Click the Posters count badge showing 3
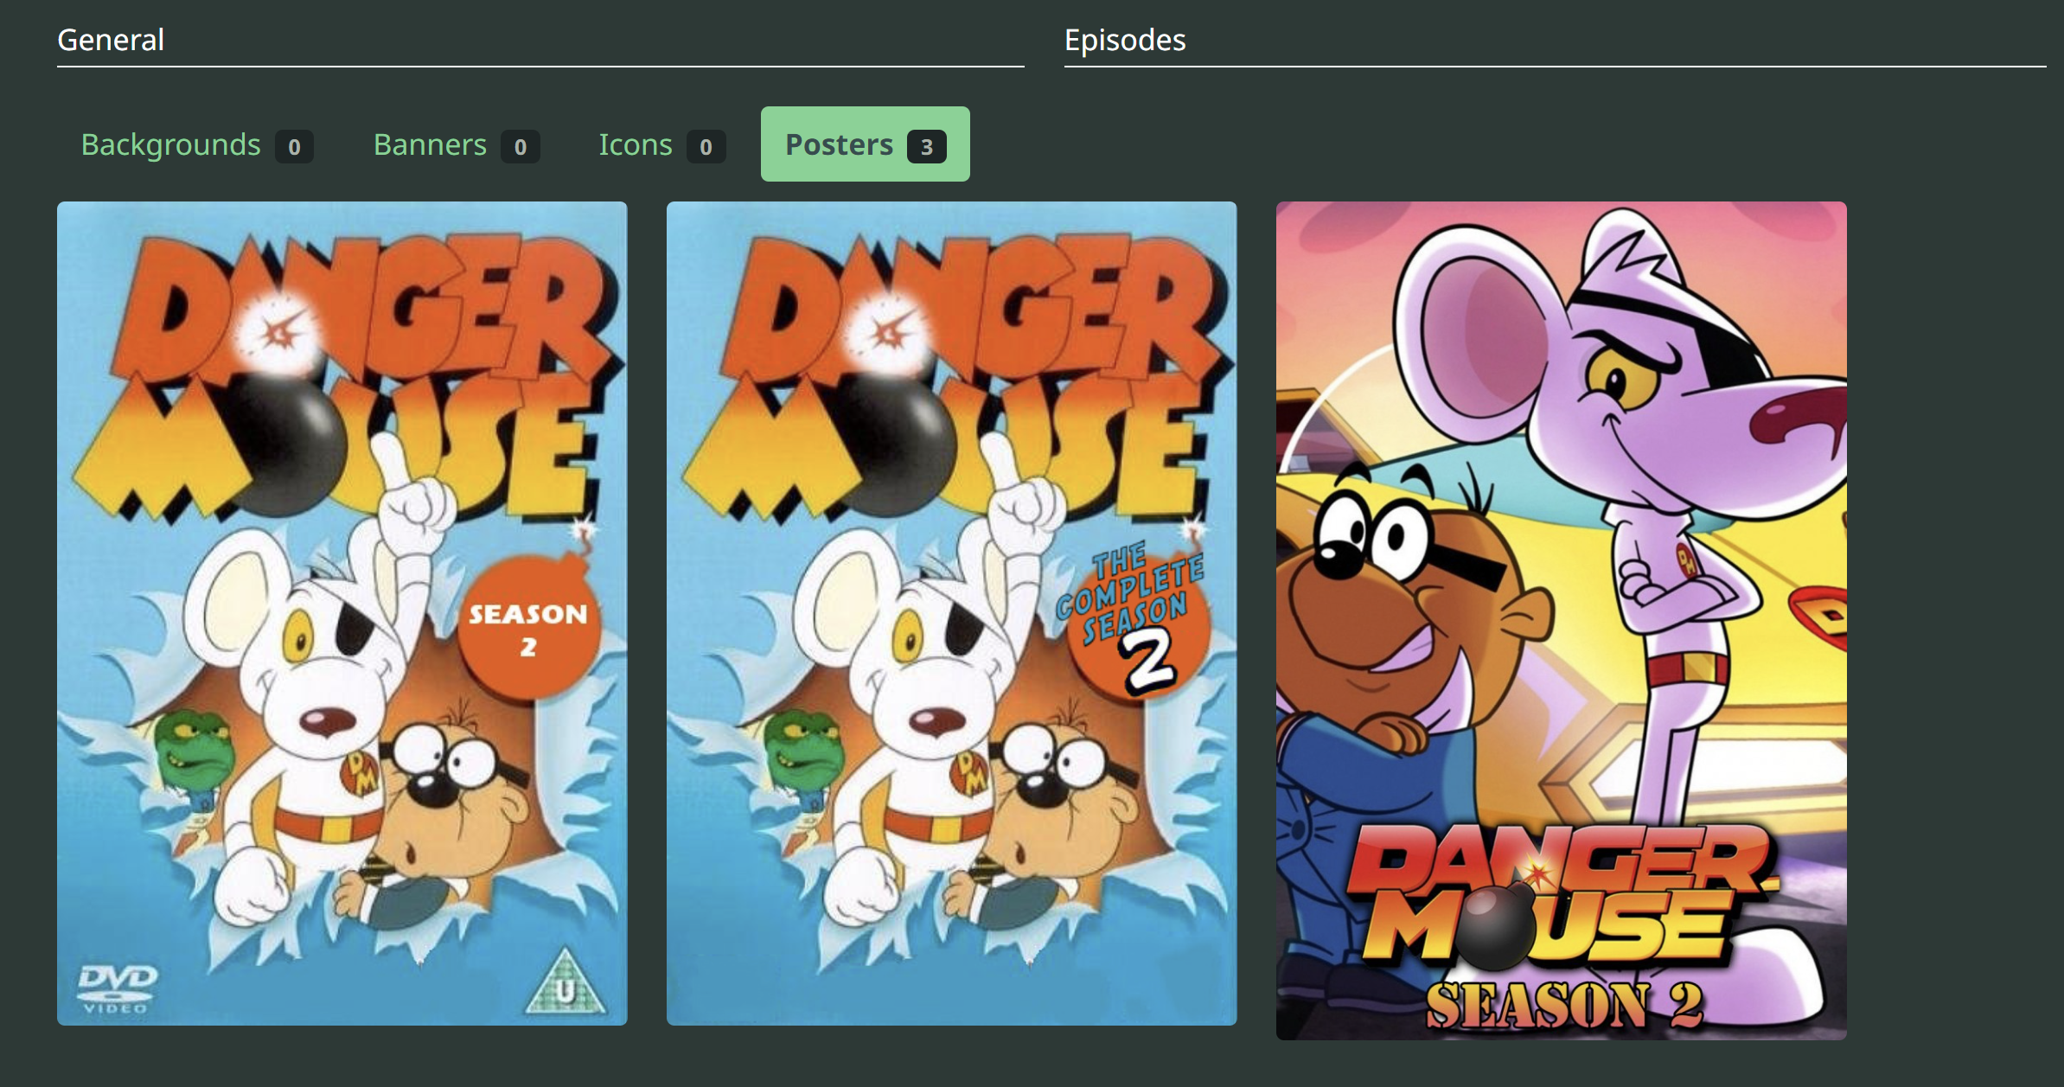Viewport: 2064px width, 1087px height. pyautogui.click(x=926, y=147)
